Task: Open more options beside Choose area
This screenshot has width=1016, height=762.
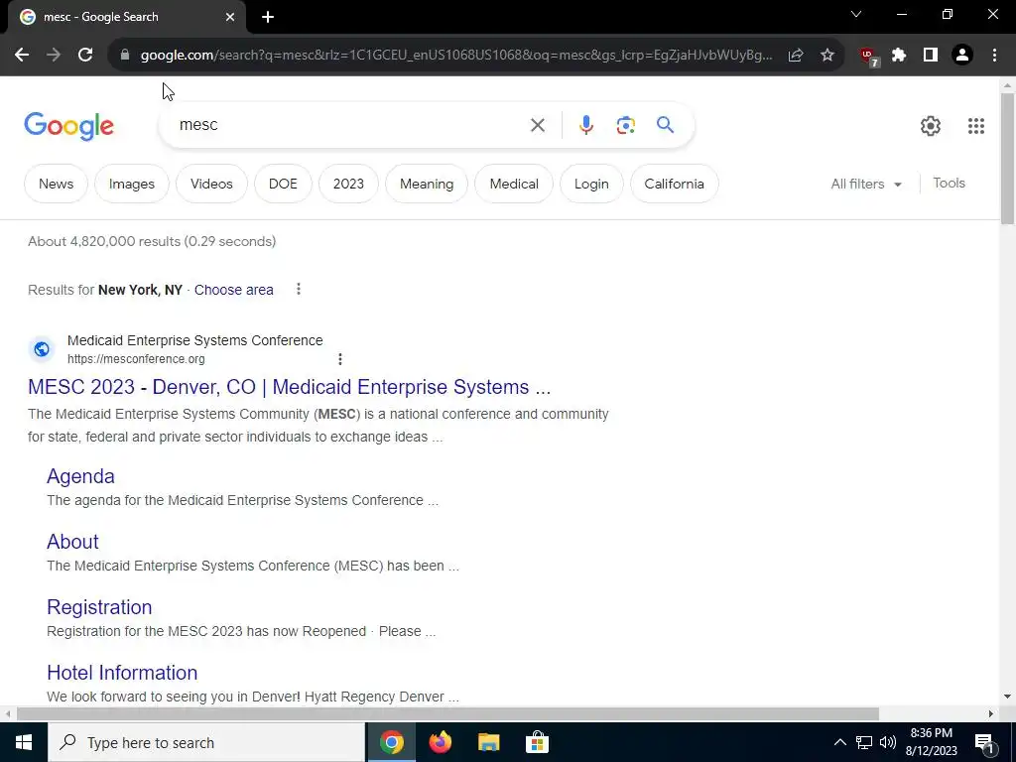Action: click(298, 289)
